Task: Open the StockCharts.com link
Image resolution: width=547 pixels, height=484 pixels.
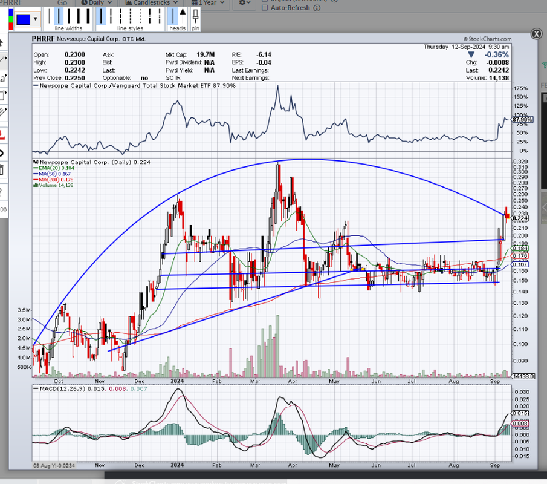Action: (x=487, y=39)
